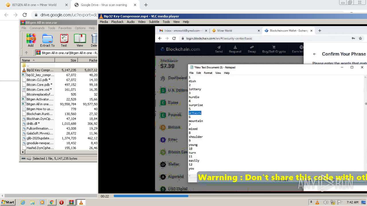Open Windows Explorer folder taskbar icon
367x206 pixels.
[32, 202]
